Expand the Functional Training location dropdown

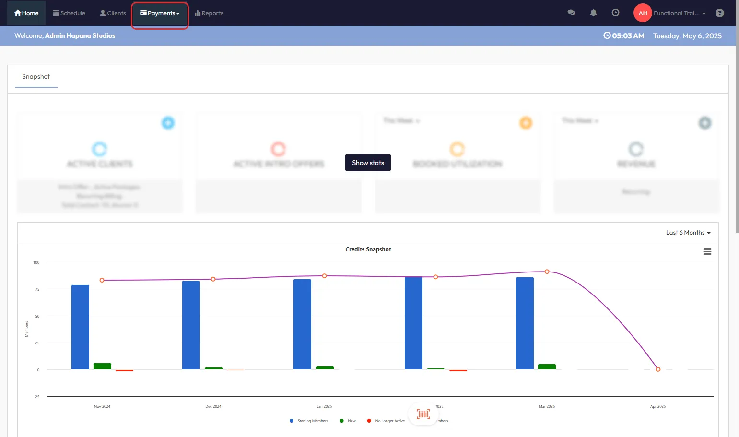pyautogui.click(x=679, y=13)
